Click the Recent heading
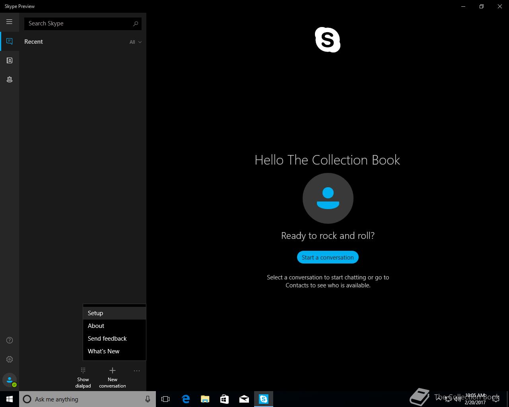Viewport: 509px width, 407px height. 33,42
